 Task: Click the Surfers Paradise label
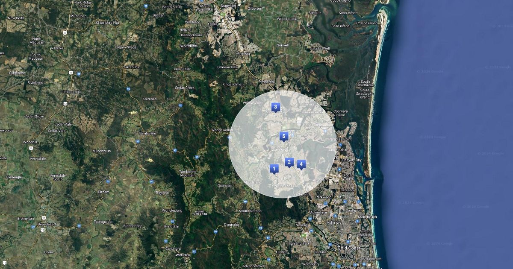point(366,233)
